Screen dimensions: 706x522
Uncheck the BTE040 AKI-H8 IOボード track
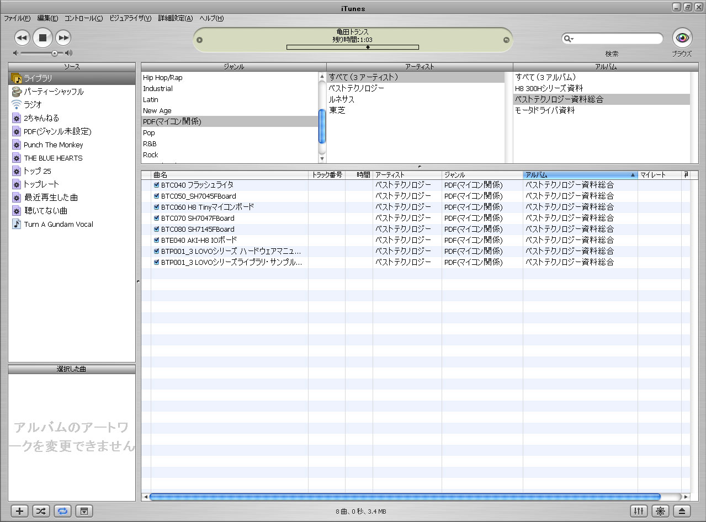pos(157,240)
